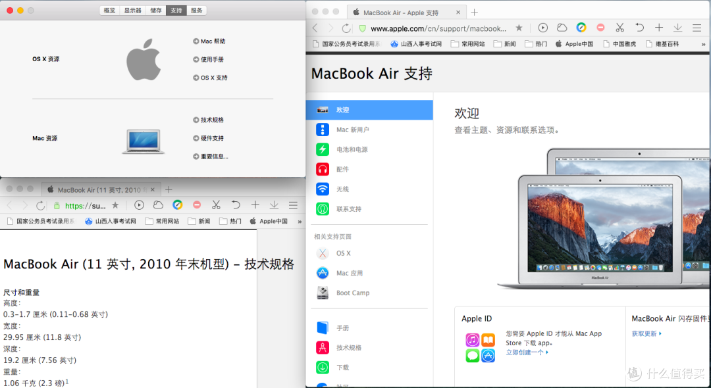
Task: Click the green 联系支持 icon
Action: click(x=323, y=208)
